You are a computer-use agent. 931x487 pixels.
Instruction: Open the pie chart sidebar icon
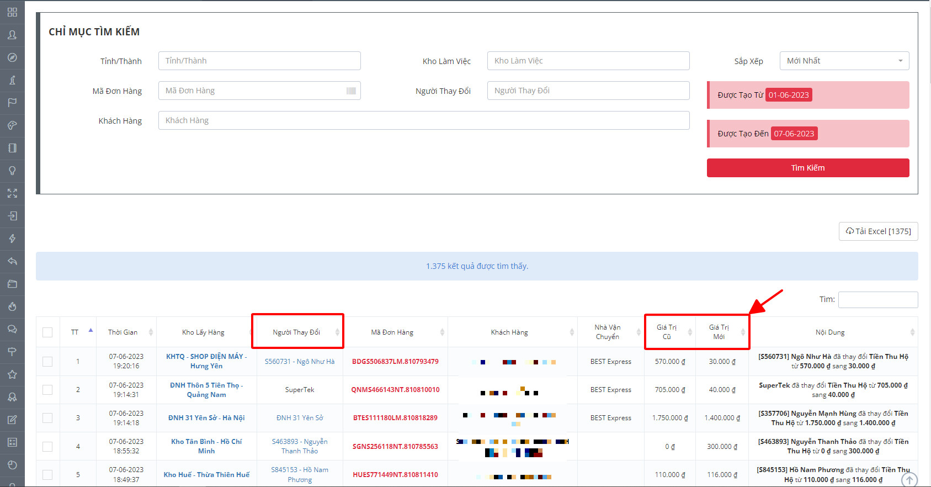tap(12, 465)
